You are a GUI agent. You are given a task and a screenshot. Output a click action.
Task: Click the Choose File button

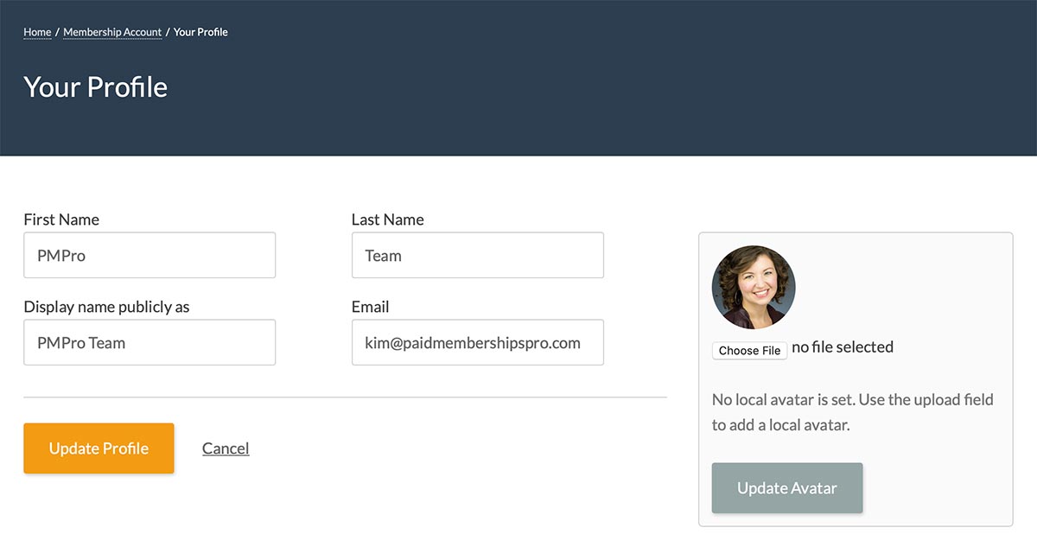[x=749, y=350]
